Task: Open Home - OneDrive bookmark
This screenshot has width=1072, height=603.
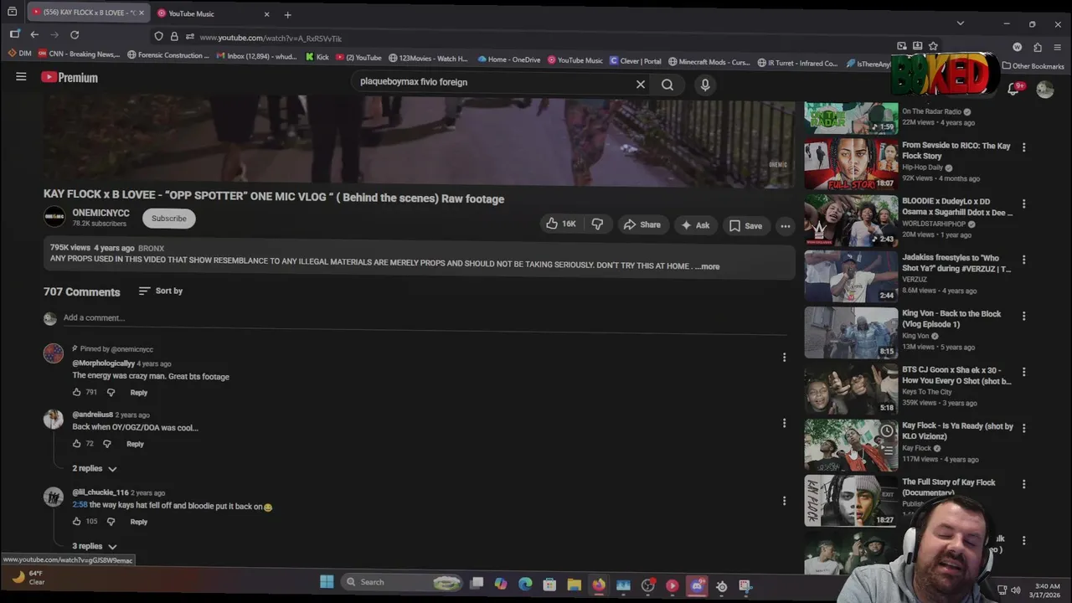Action: click(508, 59)
